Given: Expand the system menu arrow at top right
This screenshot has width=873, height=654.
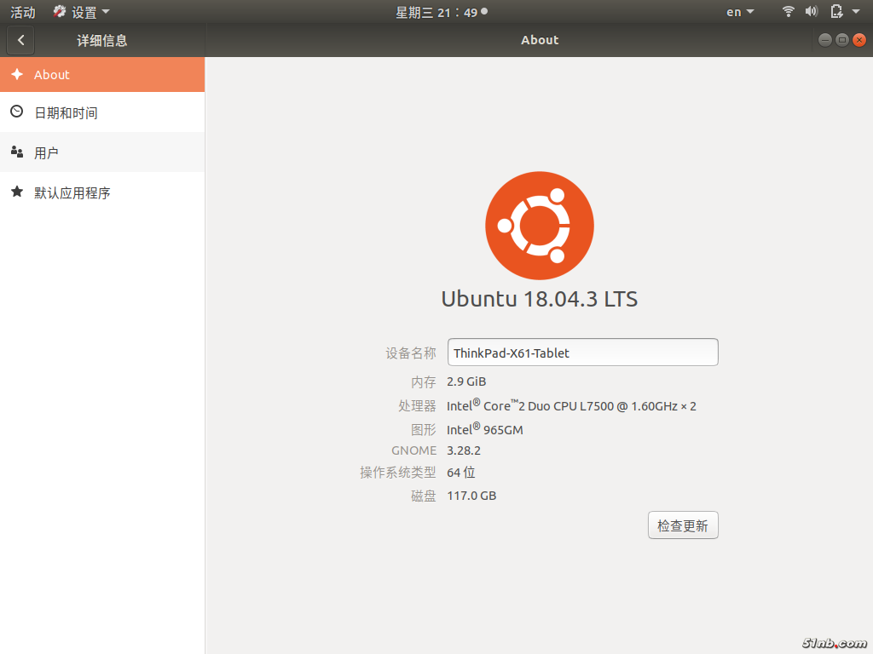Looking at the screenshot, I should point(856,12).
